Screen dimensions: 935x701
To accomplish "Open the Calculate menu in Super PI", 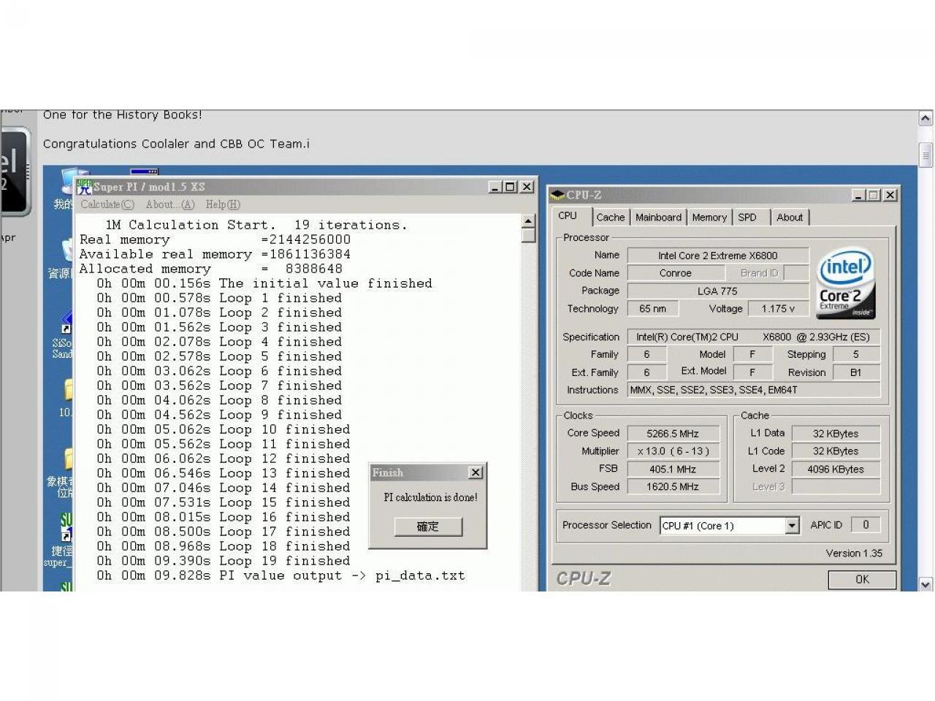I will tap(107, 204).
